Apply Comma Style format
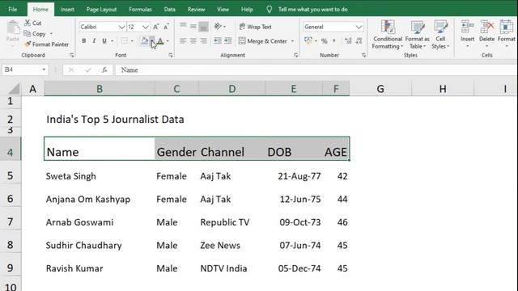This screenshot has height=291, width=518. click(x=334, y=41)
